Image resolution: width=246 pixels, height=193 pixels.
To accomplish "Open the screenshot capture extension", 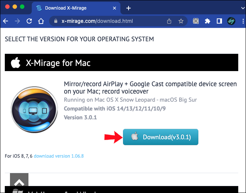I will pos(196,21).
